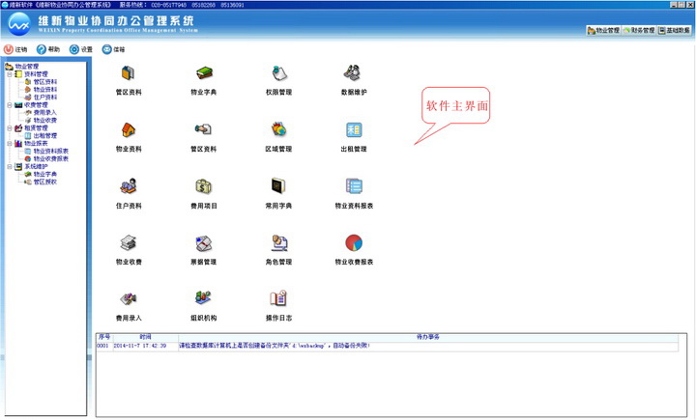Collapse the 系统维护 tree node

10,167
